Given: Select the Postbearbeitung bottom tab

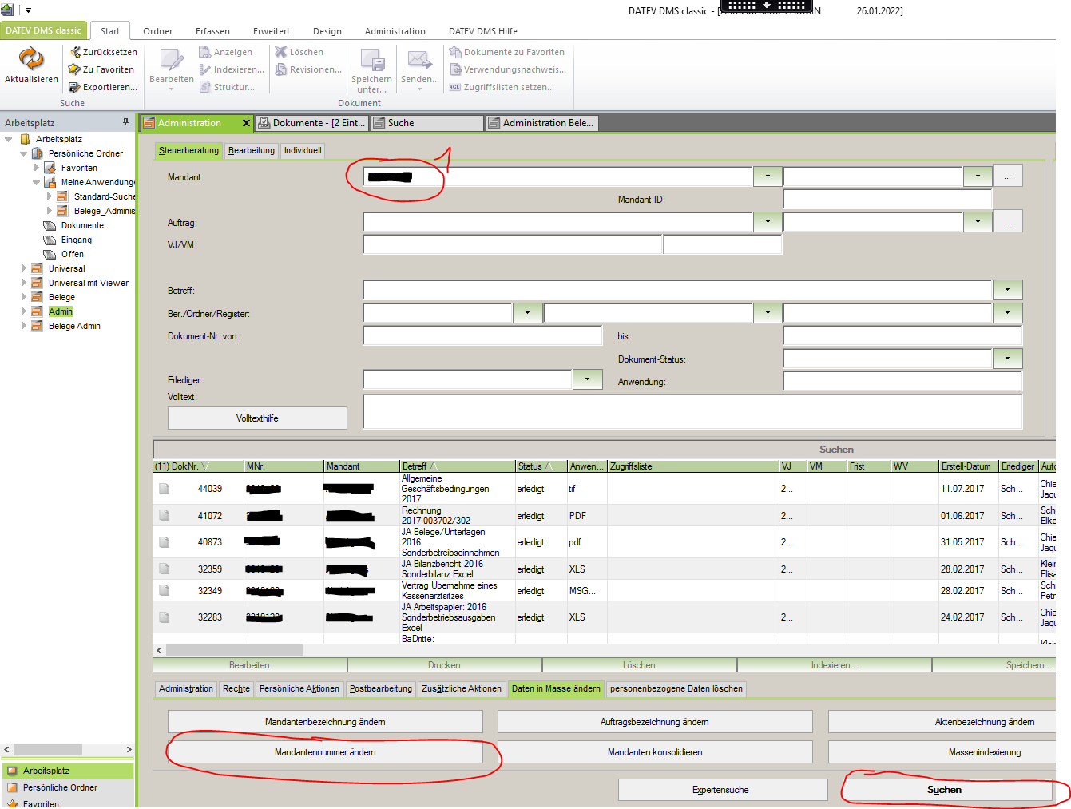Looking at the screenshot, I should tap(381, 688).
